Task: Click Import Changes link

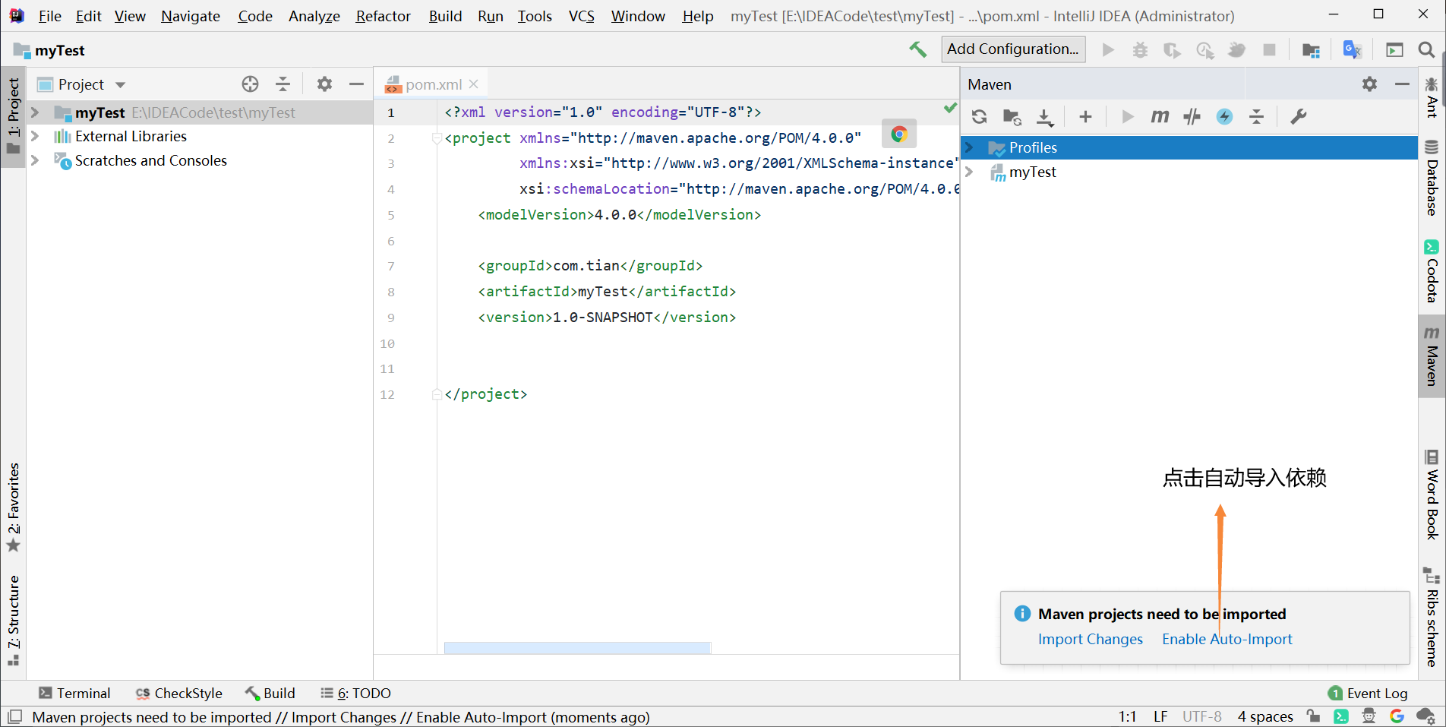Action: pyautogui.click(x=1090, y=640)
